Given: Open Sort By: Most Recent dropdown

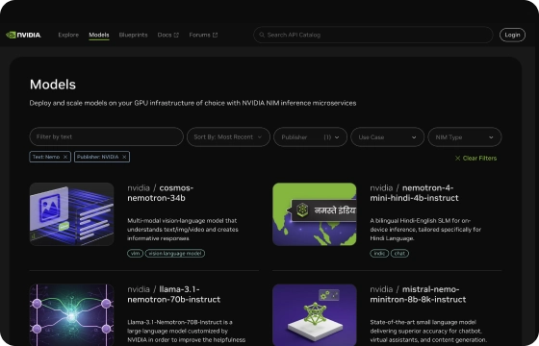Looking at the screenshot, I should tap(228, 136).
